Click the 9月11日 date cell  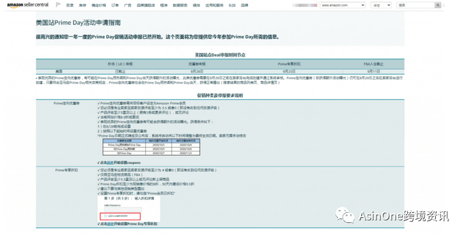tap(373, 72)
